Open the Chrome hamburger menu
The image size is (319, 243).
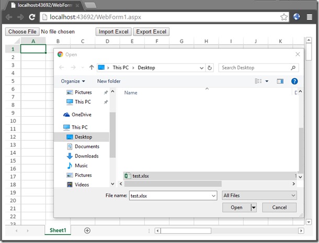310,17
